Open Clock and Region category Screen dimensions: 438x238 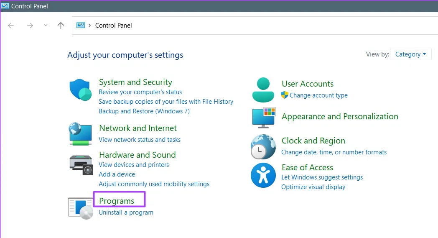tap(313, 141)
